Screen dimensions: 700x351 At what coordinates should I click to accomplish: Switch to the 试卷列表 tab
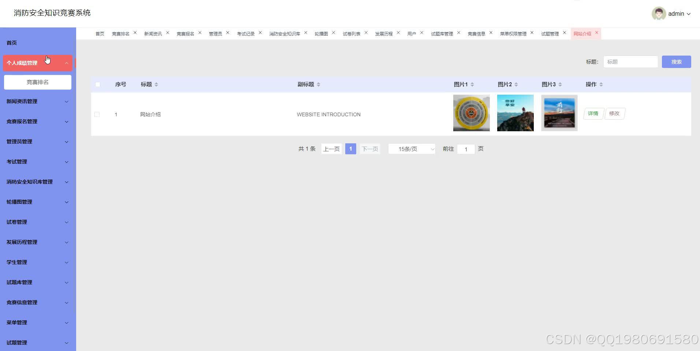[x=352, y=33]
